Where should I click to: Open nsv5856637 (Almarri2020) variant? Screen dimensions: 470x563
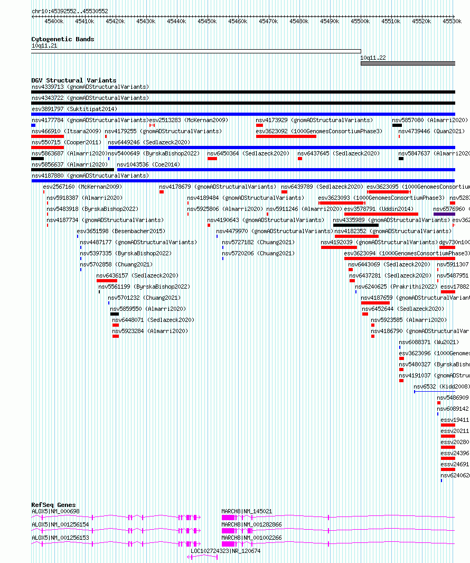(70, 165)
